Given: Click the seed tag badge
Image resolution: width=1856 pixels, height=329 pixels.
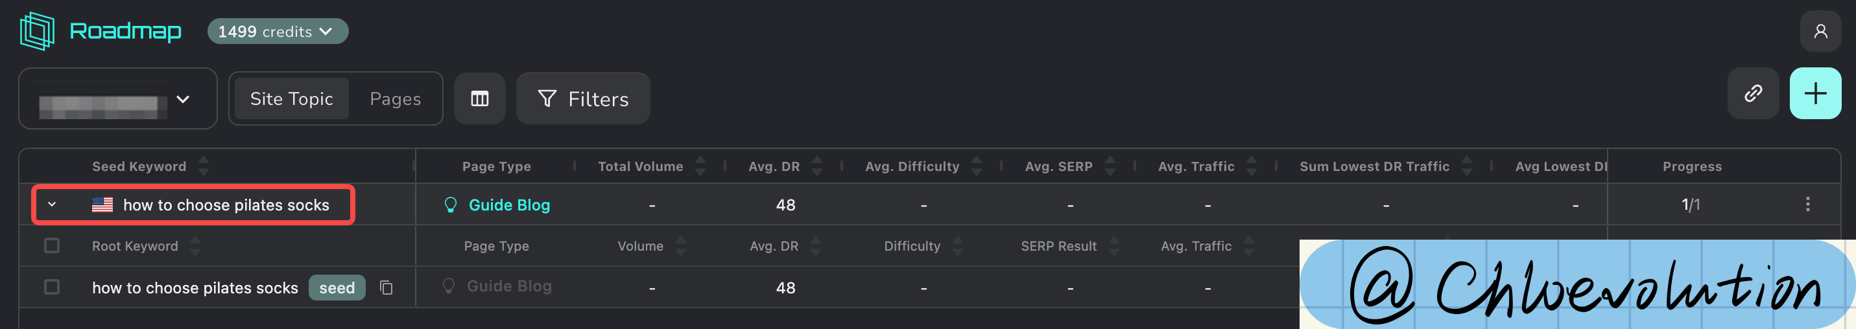Looking at the screenshot, I should (337, 288).
